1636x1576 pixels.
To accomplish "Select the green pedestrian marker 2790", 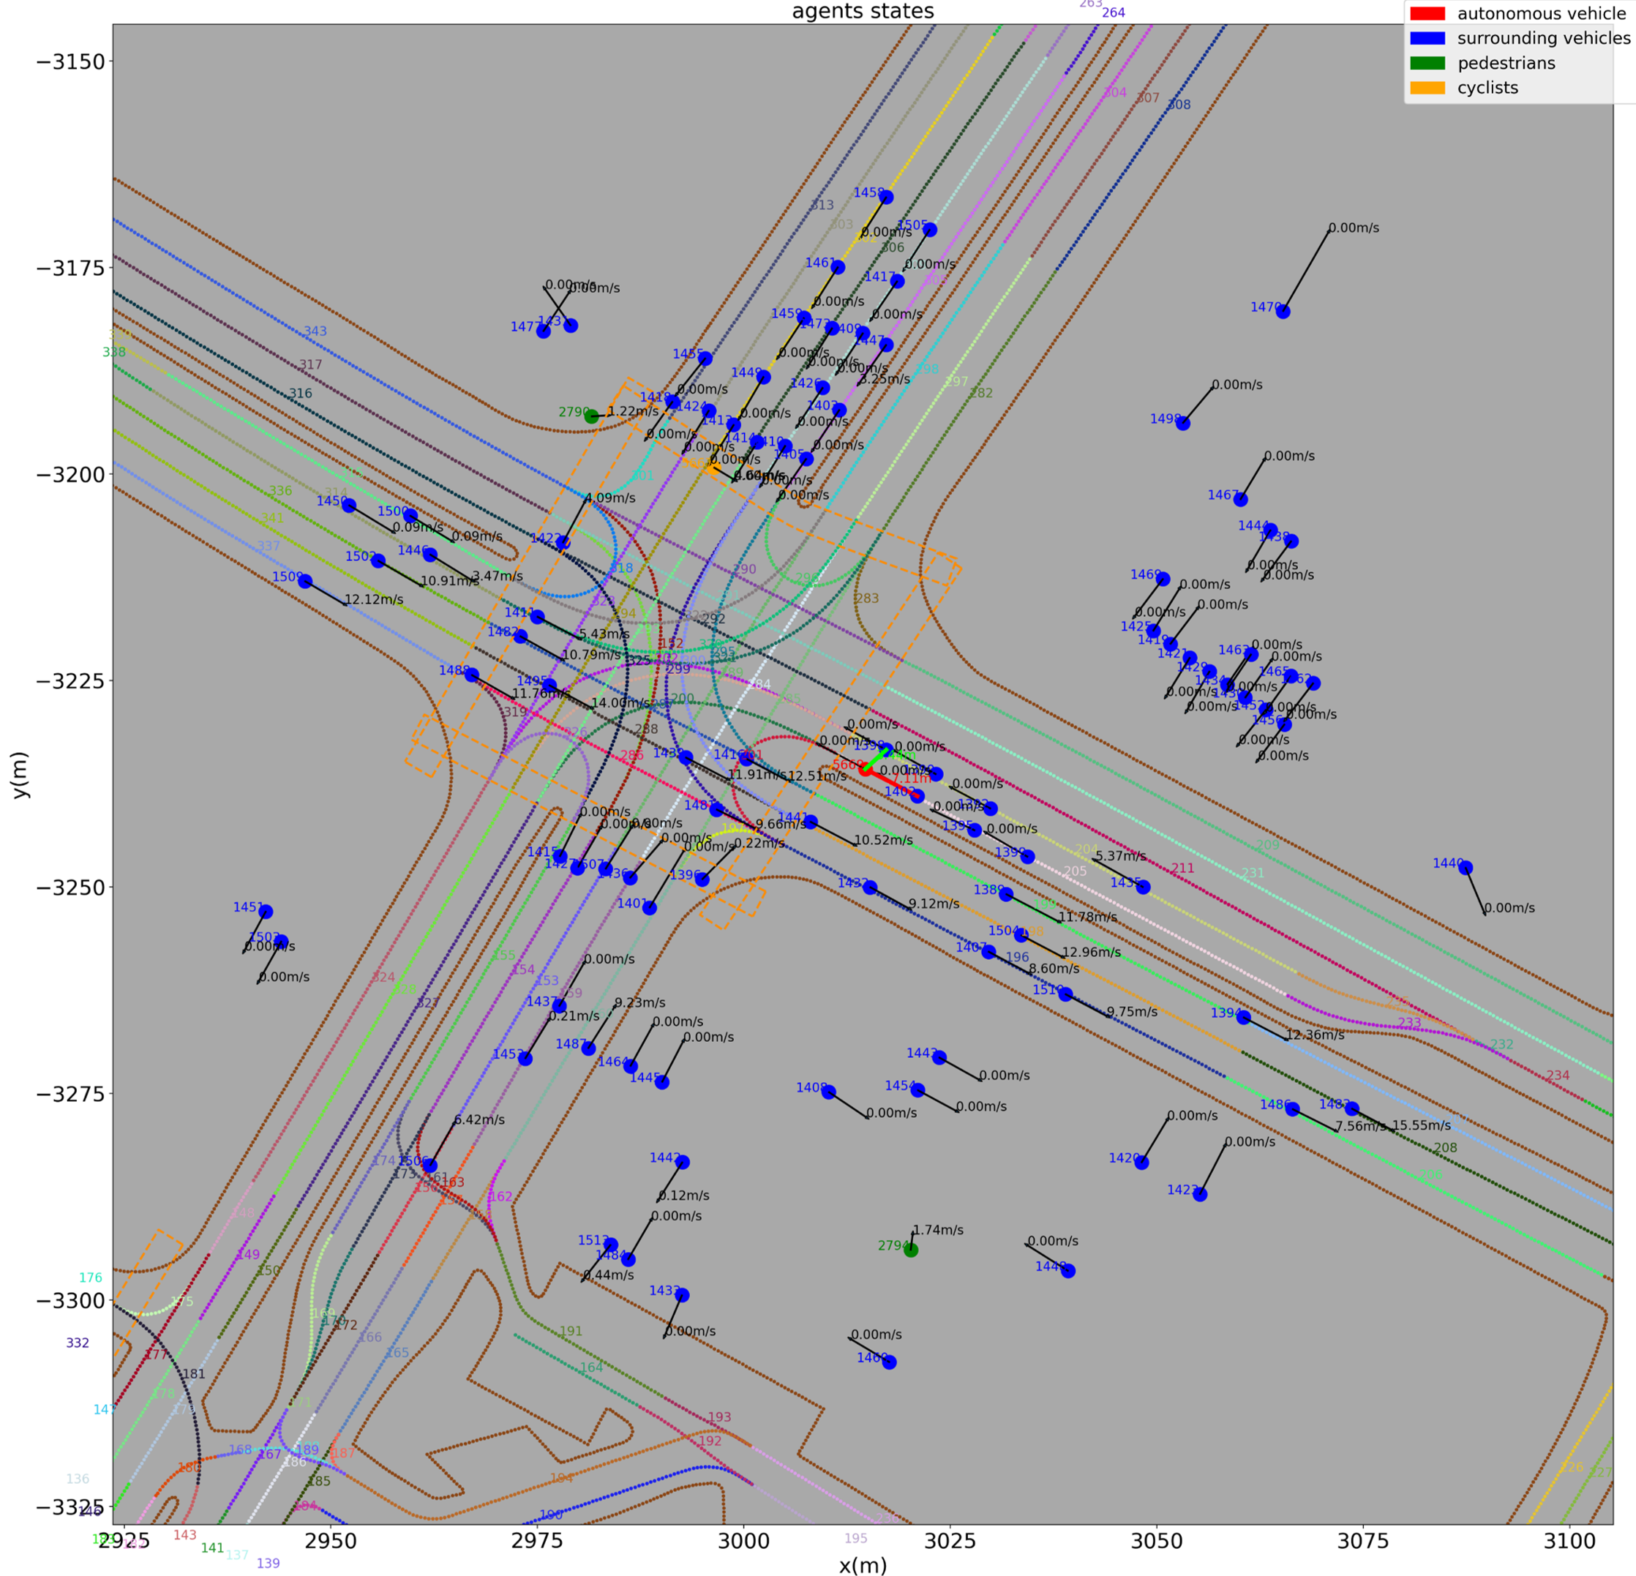I will [x=592, y=416].
